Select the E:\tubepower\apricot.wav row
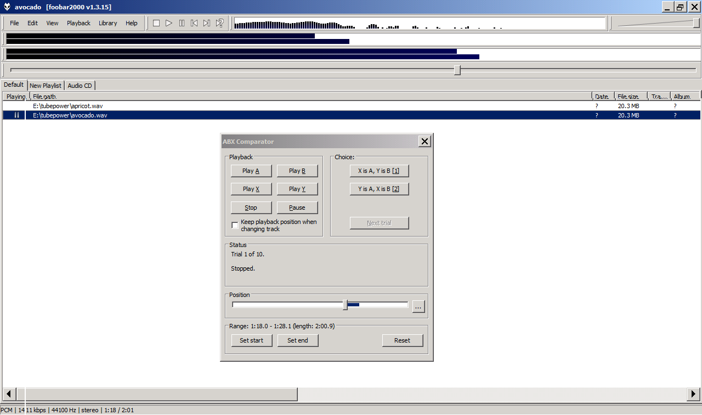702x415 pixels. click(351, 105)
